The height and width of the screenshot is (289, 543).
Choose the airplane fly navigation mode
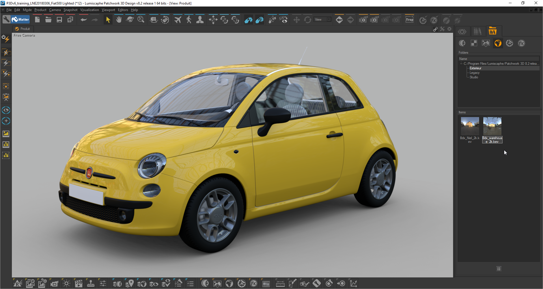tap(178, 20)
